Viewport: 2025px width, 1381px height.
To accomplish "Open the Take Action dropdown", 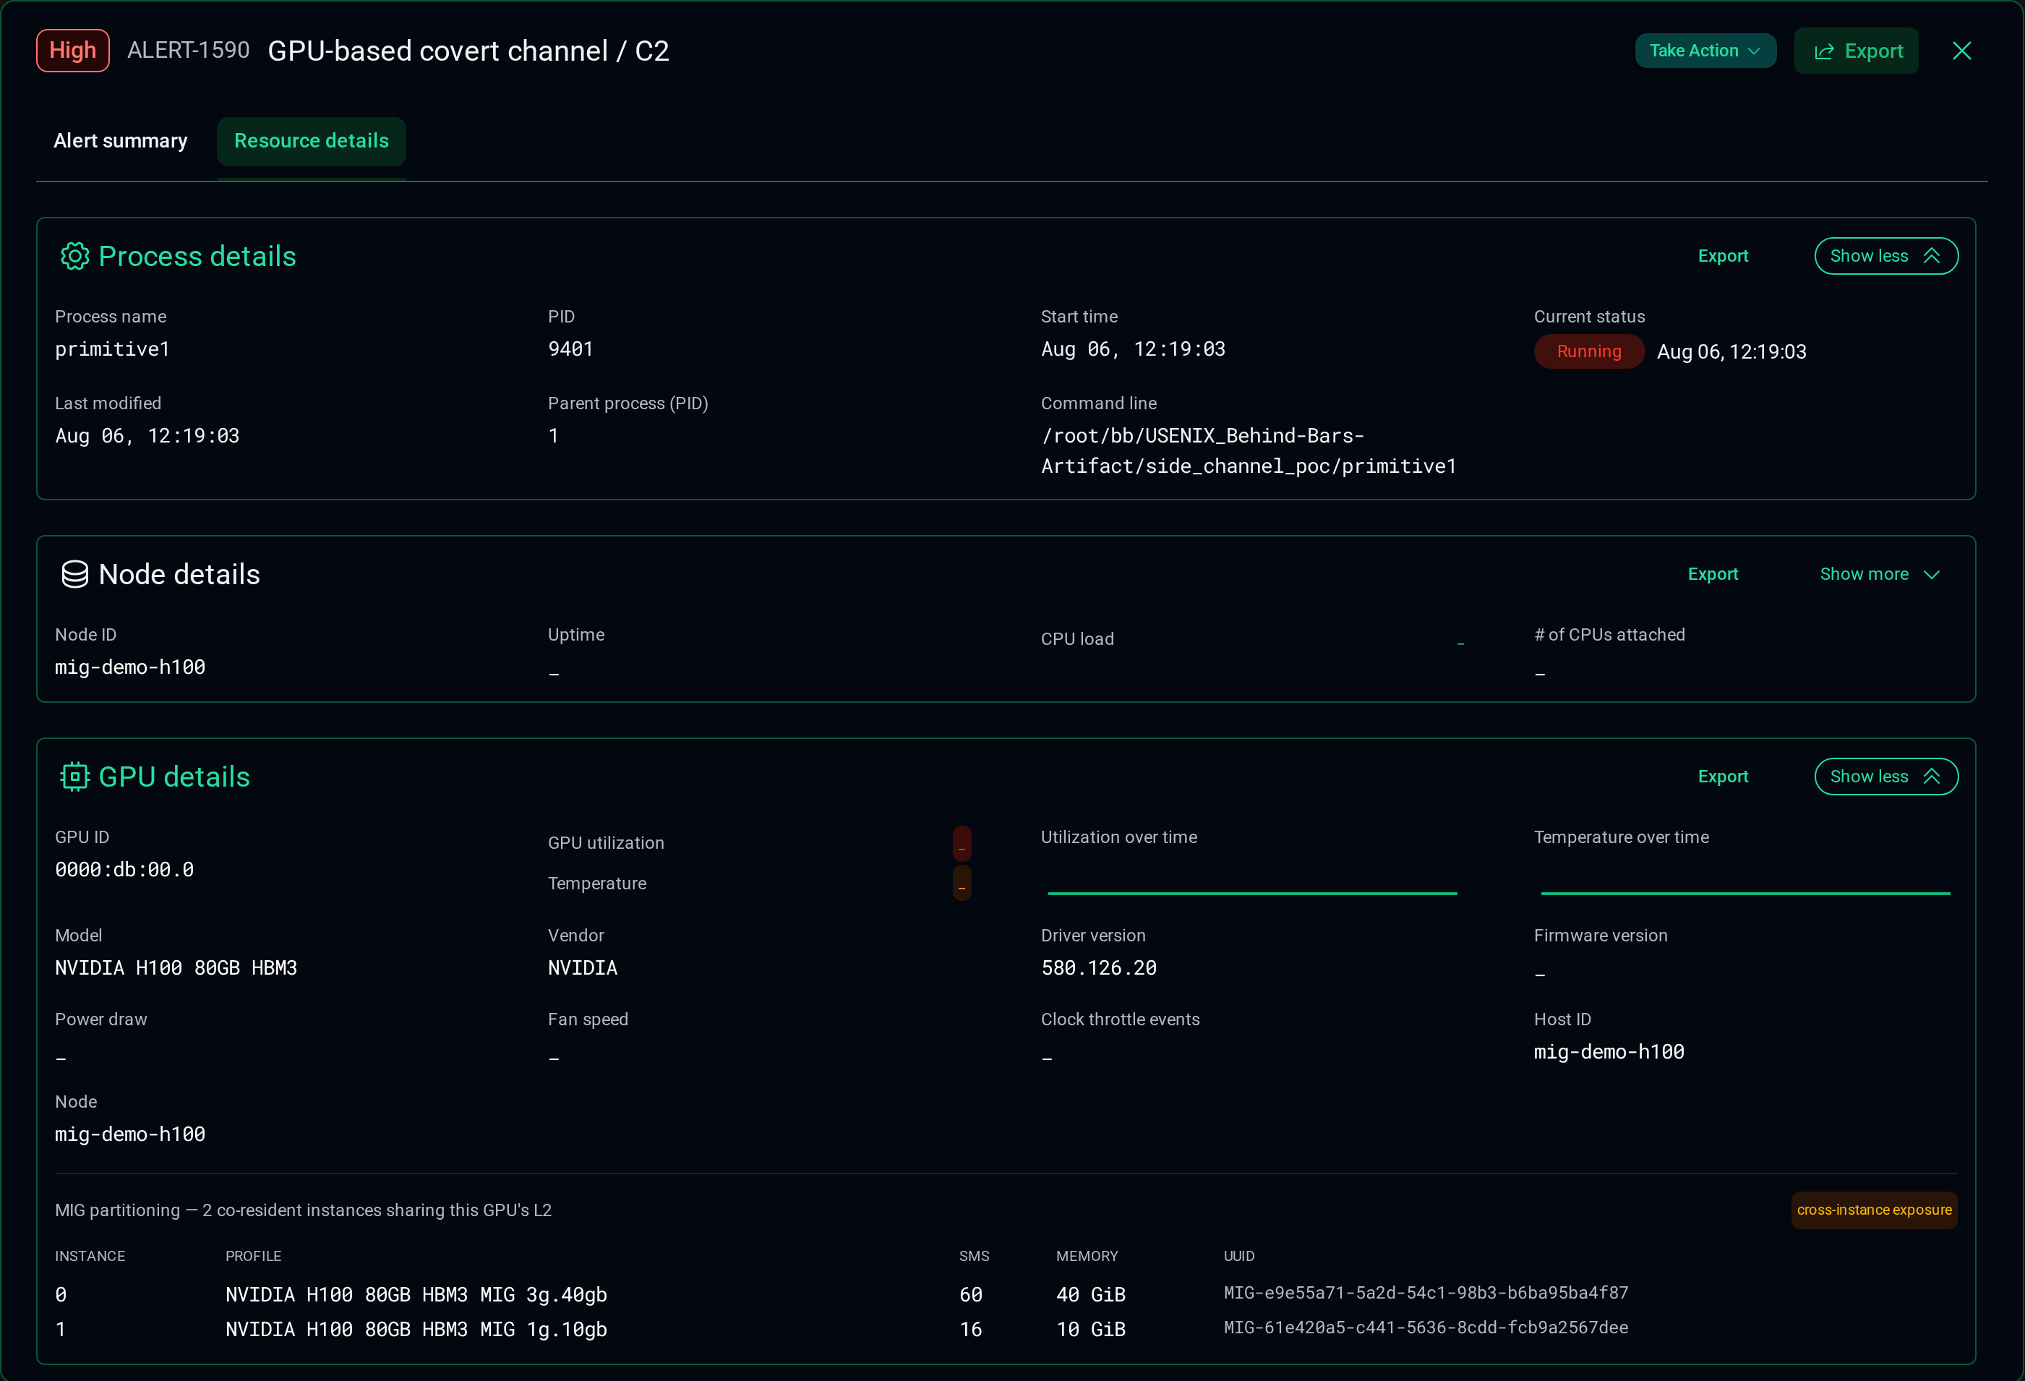I will (1705, 51).
